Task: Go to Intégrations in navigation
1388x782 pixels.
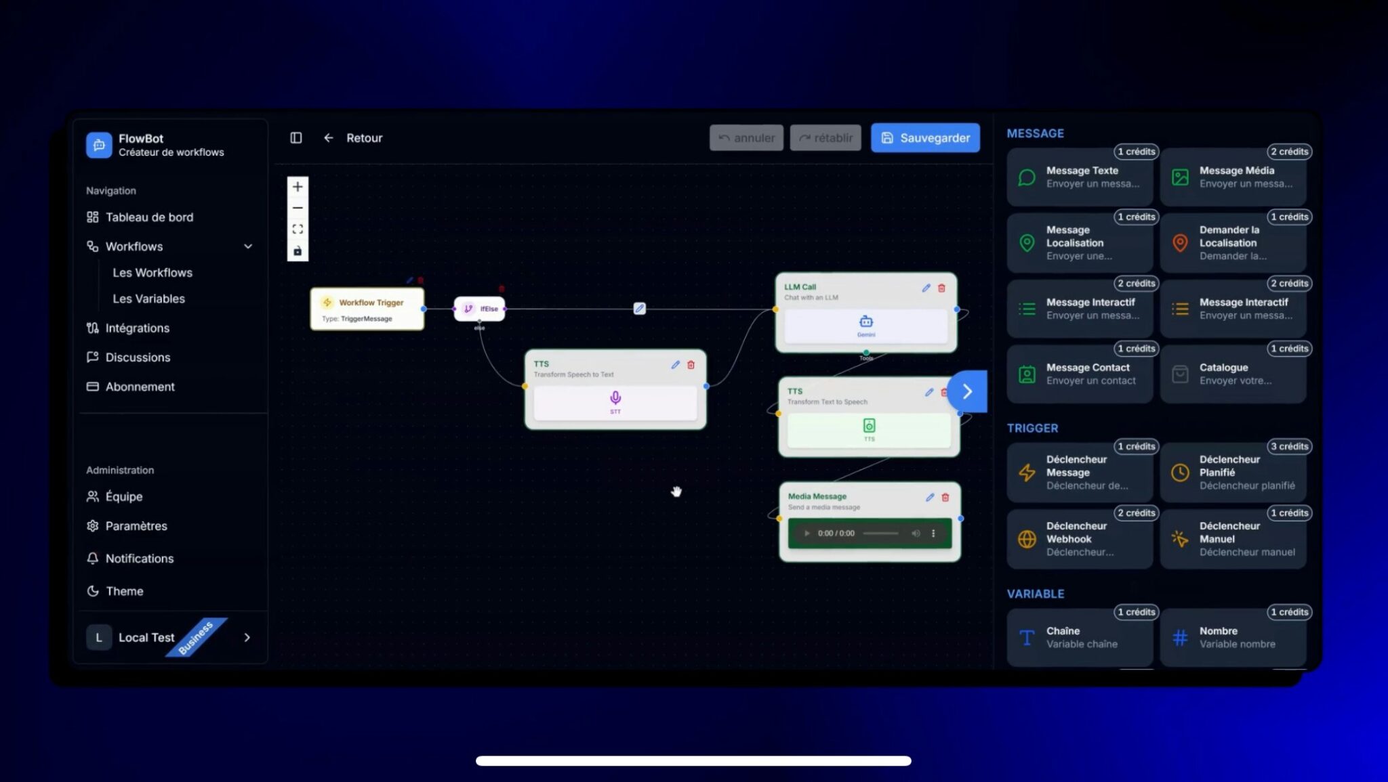Action: [137, 328]
